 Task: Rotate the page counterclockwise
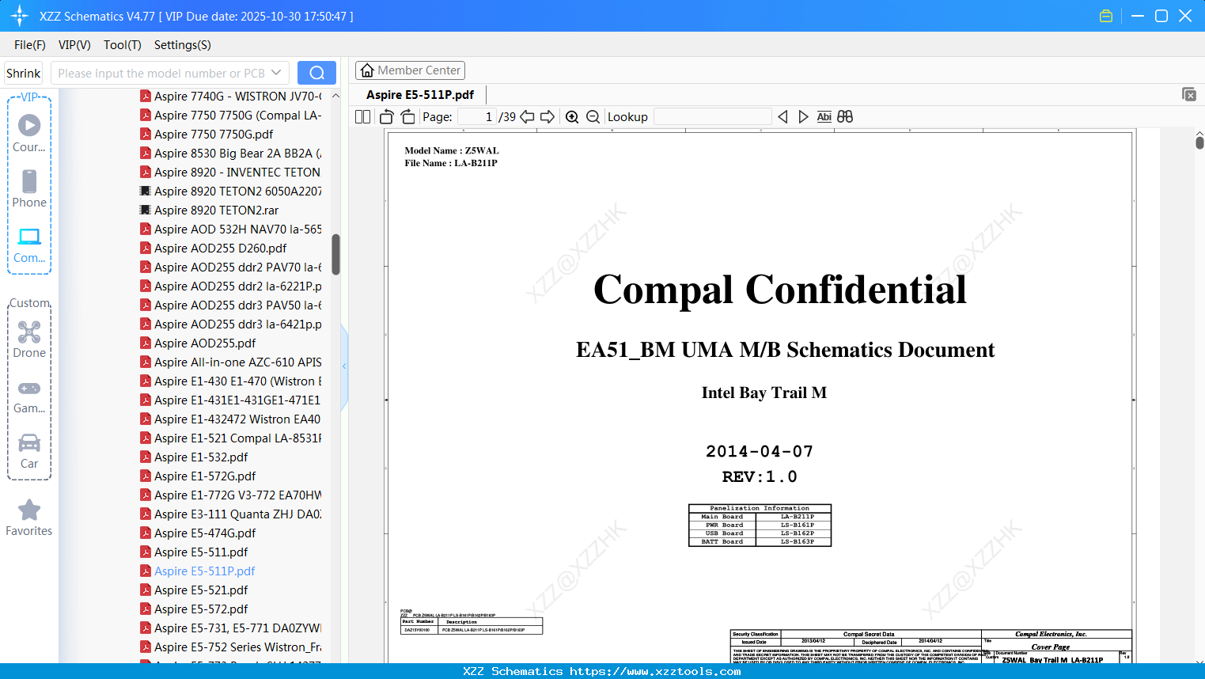click(387, 117)
